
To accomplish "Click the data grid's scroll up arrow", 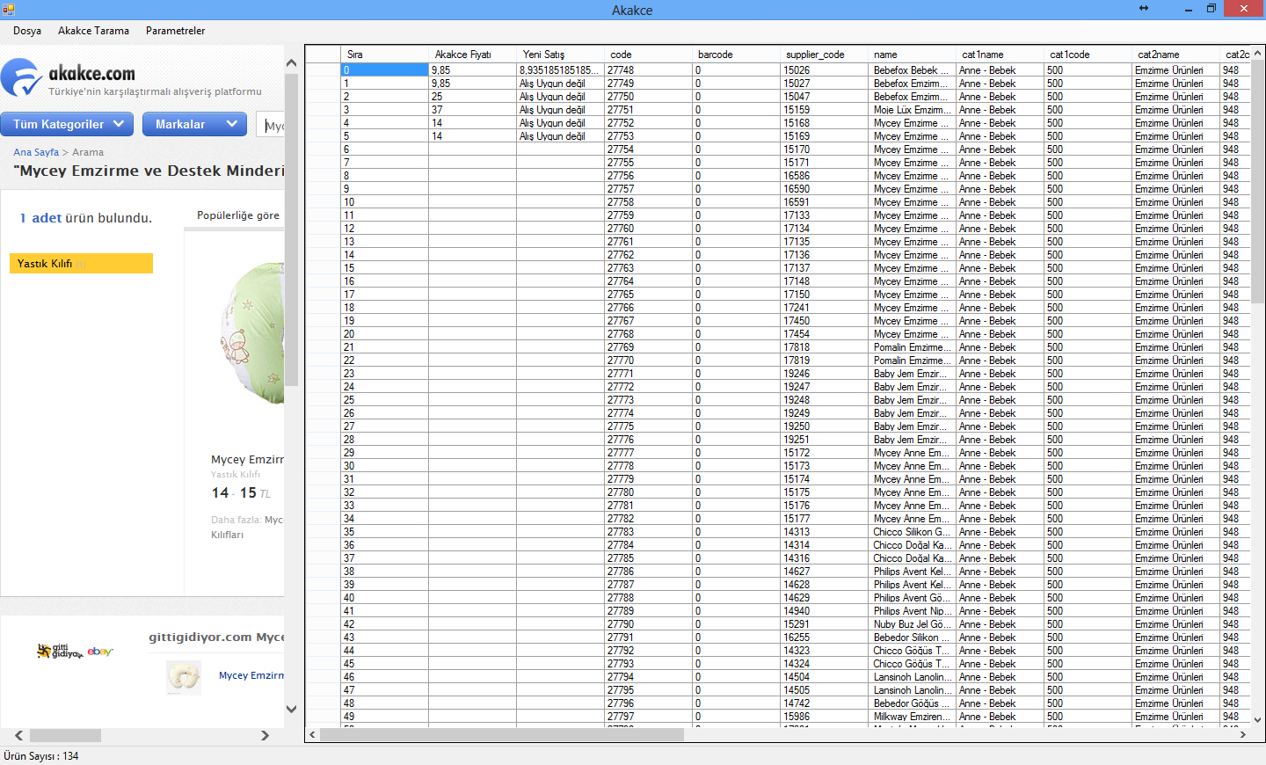I will (x=1257, y=54).
